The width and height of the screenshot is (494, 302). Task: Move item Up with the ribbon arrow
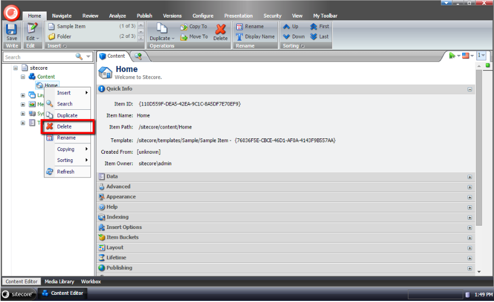pos(291,26)
